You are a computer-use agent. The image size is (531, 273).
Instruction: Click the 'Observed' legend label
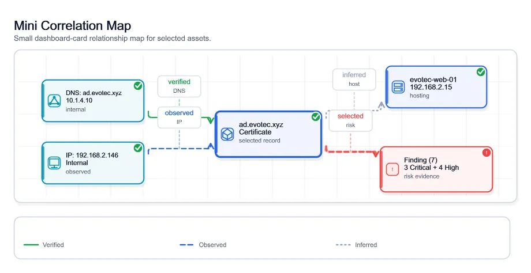click(212, 245)
